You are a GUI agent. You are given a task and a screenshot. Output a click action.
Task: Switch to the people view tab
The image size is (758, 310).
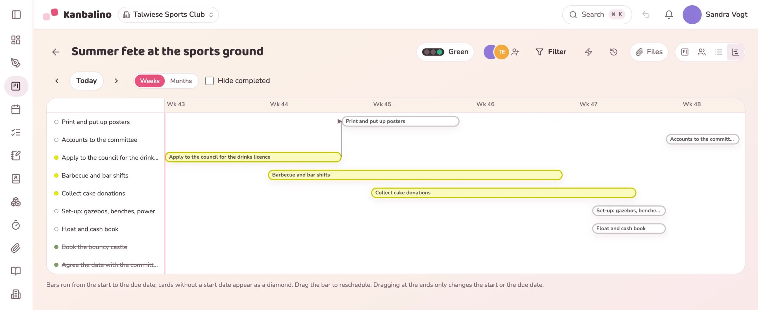pos(701,52)
